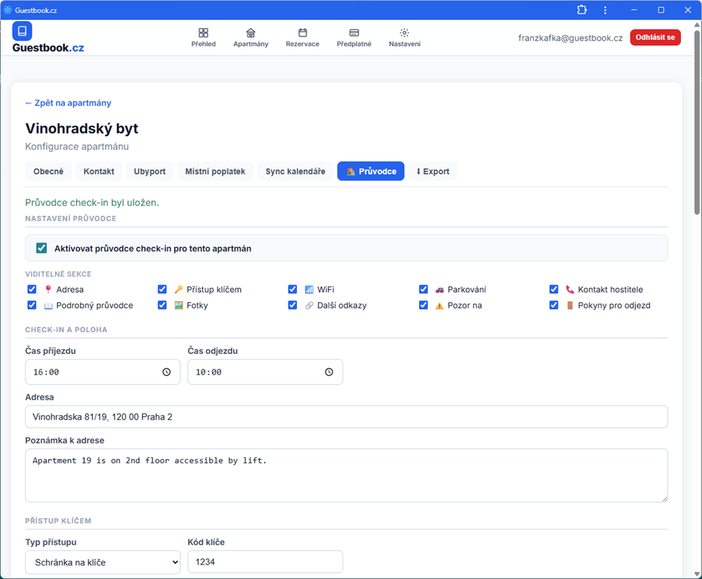The image size is (702, 579).
Task: Uncheck the Pozor na checkbox
Action: click(423, 305)
